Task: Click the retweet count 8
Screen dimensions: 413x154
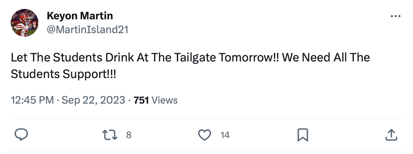Action: point(128,135)
